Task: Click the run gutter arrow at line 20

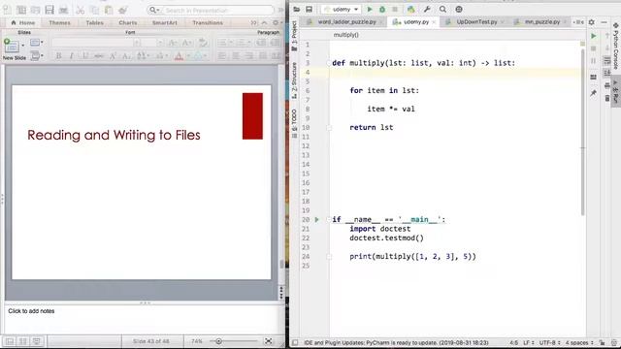Action: coord(317,220)
